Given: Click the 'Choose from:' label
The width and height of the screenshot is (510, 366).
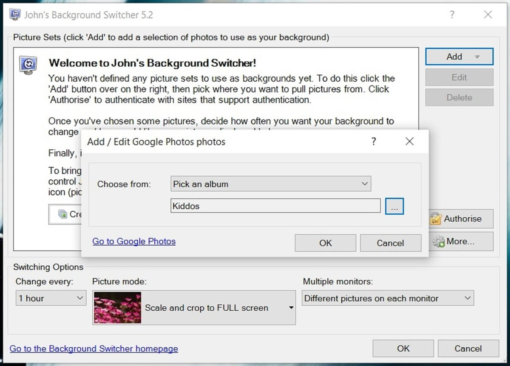Looking at the screenshot, I should (x=125, y=184).
